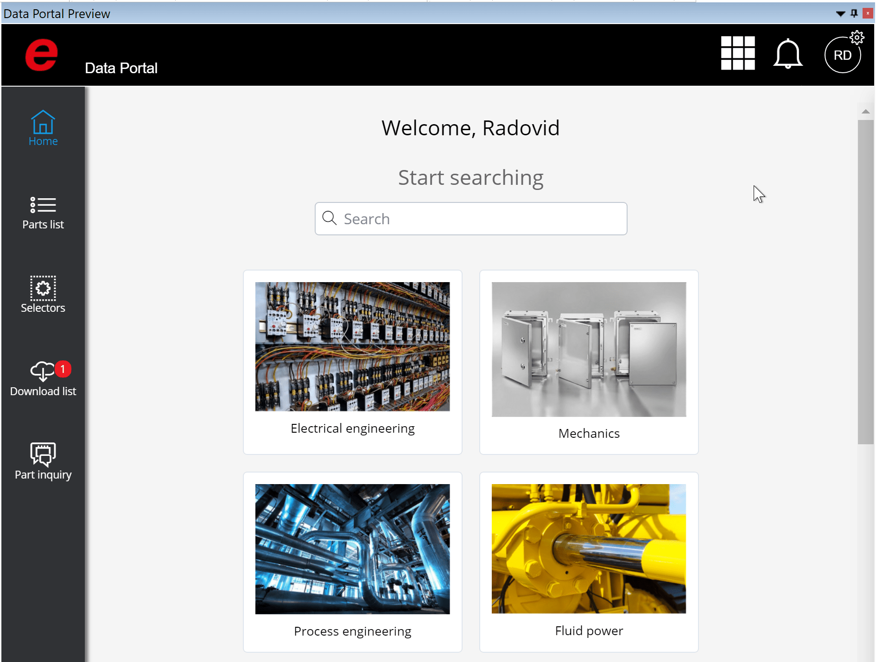The width and height of the screenshot is (876, 662).
Task: Open the RD user profile avatar
Action: pyautogui.click(x=842, y=55)
